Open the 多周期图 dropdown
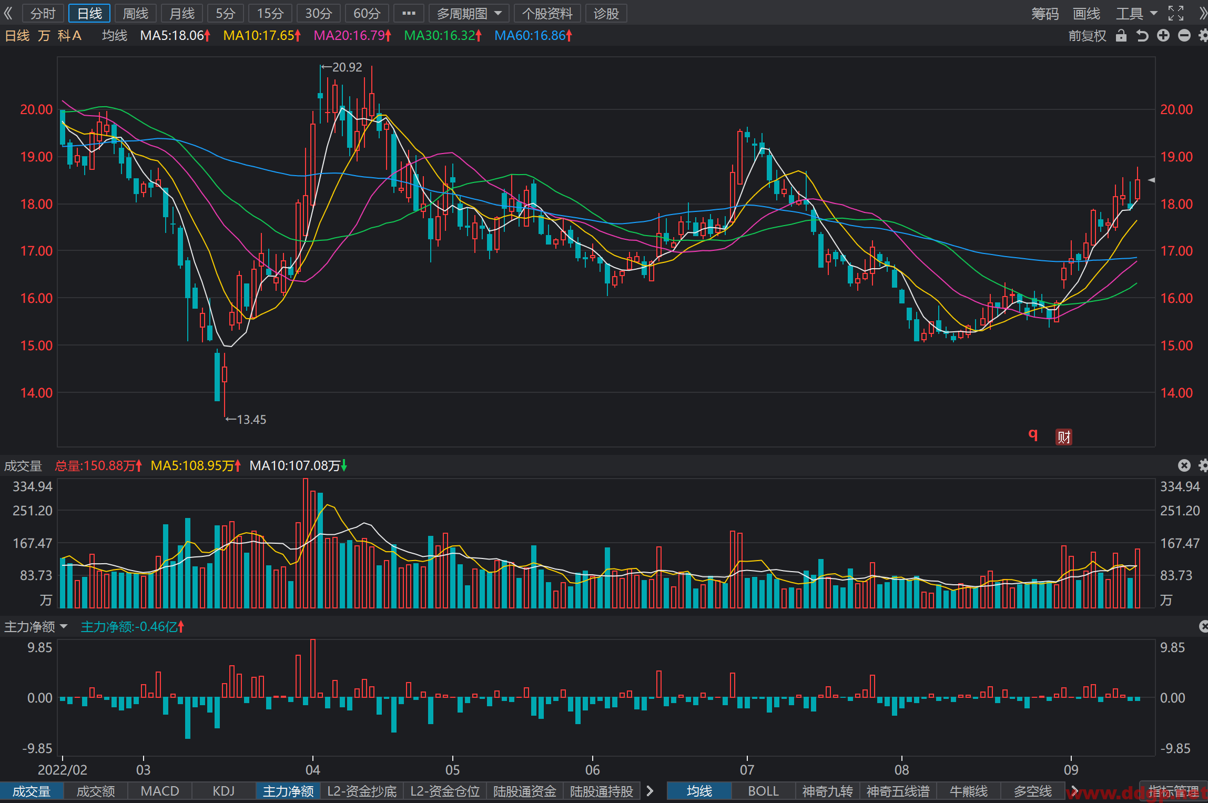 point(469,13)
